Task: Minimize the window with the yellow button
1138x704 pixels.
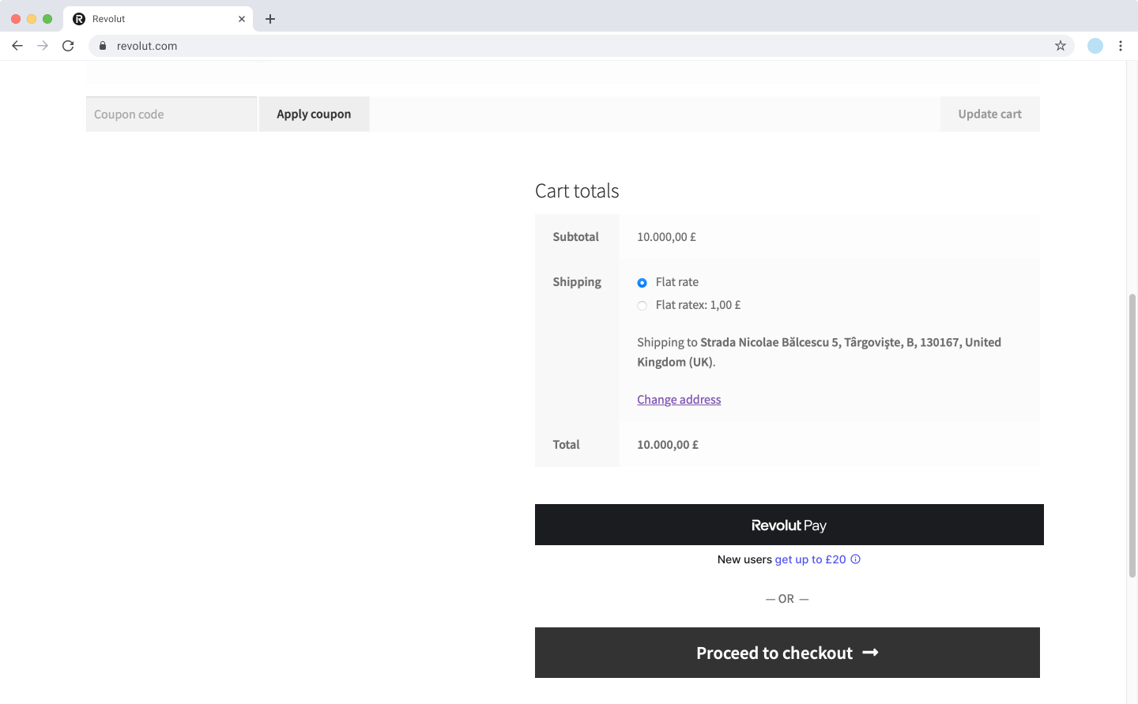Action: pos(32,19)
